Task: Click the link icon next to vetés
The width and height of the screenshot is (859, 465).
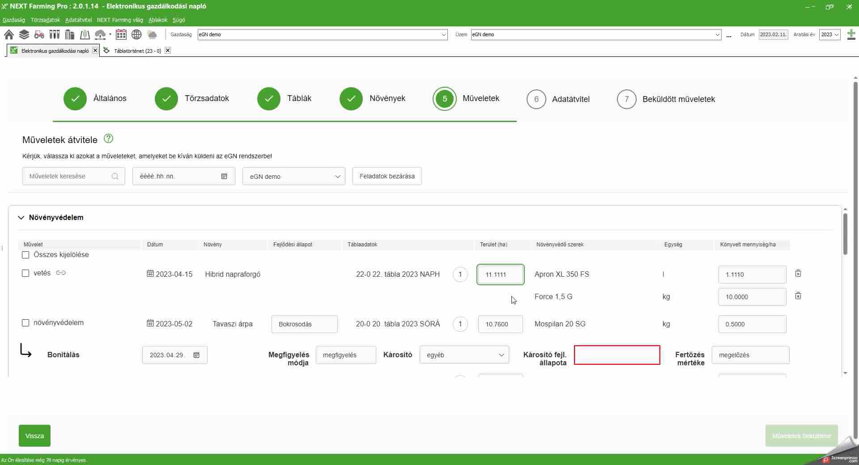Action: click(61, 273)
